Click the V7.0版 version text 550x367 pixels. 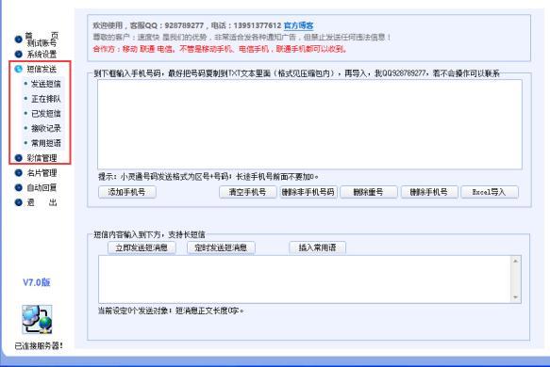(37, 282)
